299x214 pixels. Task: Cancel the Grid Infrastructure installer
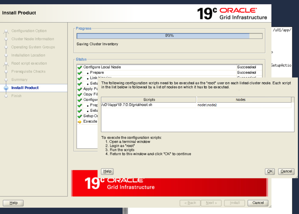(x=258, y=203)
